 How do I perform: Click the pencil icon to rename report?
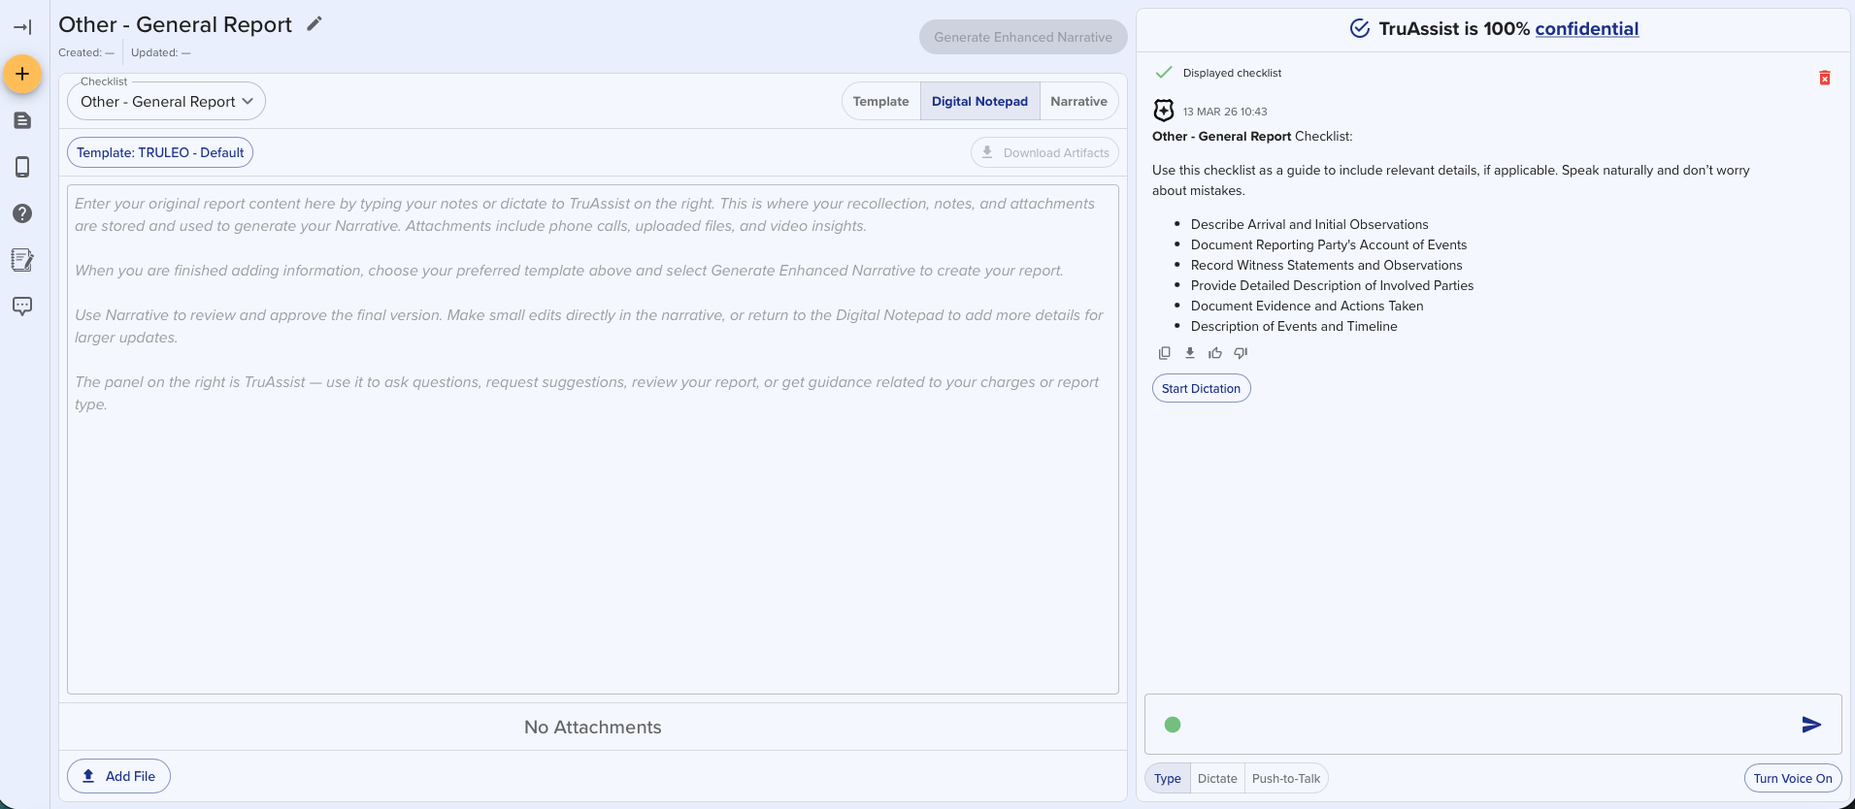pos(314,24)
